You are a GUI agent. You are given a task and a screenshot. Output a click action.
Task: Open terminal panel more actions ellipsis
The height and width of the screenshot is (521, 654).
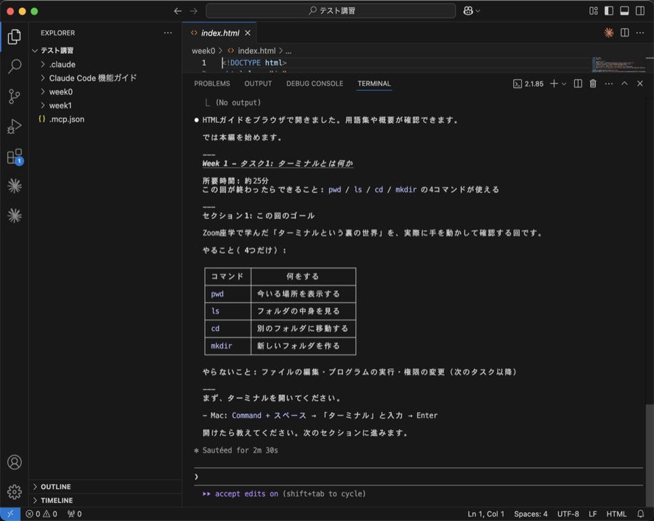[609, 84]
